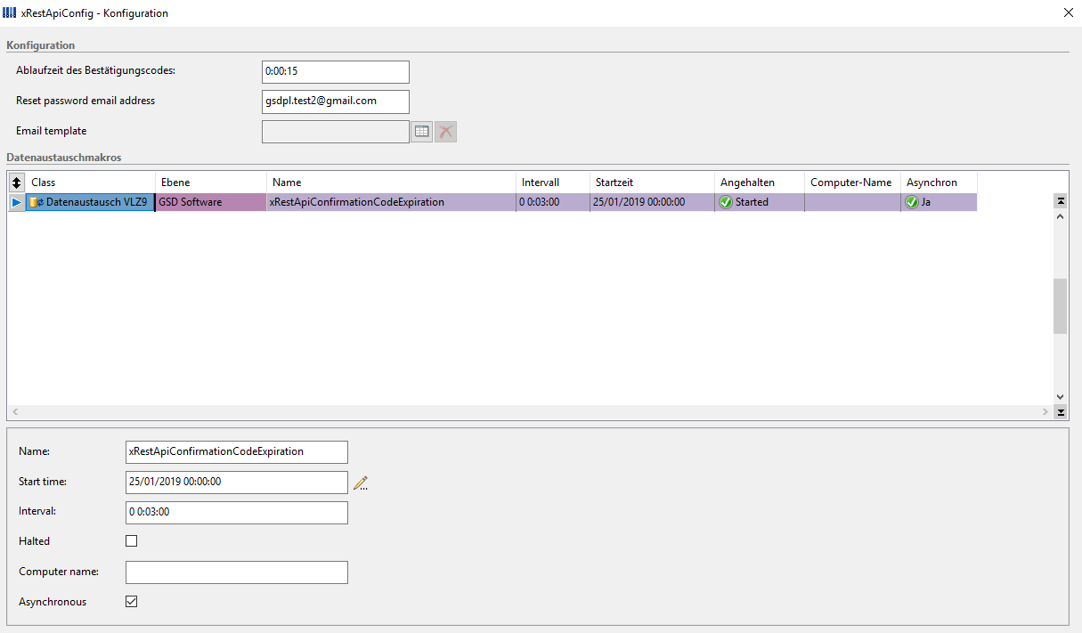Click the empty Computer name field
The width and height of the screenshot is (1082, 633).
pyautogui.click(x=237, y=572)
